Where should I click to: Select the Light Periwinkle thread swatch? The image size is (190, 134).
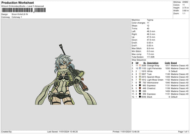140,68
